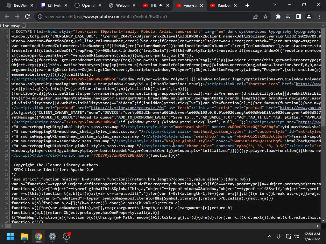The height and width of the screenshot is (244, 326).
Task: Open the network tray icon
Action: [x=288, y=236]
